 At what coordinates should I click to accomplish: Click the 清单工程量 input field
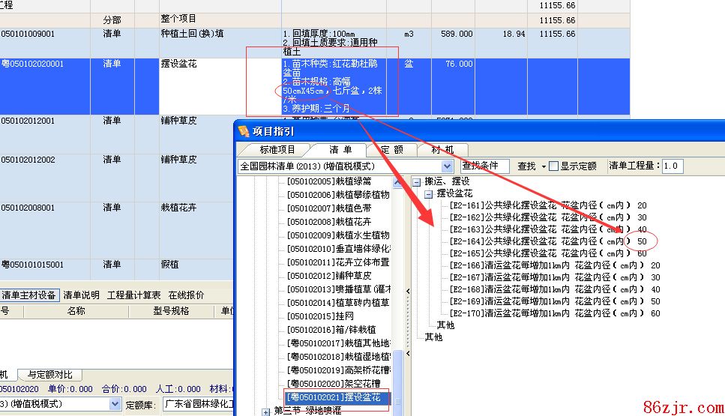click(673, 166)
